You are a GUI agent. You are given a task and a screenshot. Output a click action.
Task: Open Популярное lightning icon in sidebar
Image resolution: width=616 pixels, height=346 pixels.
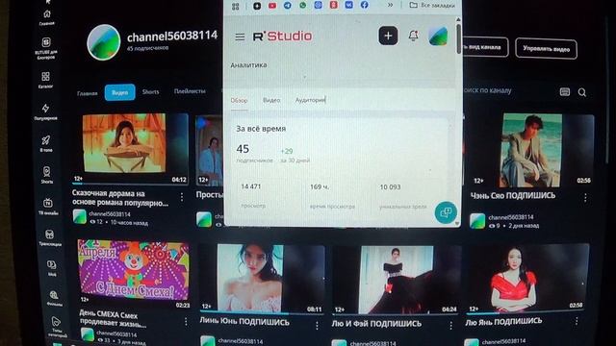pyautogui.click(x=45, y=111)
